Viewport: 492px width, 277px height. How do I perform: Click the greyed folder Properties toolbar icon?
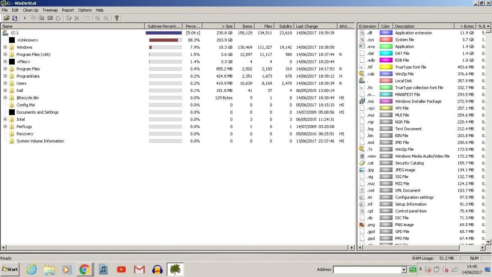pyautogui.click(x=87, y=18)
